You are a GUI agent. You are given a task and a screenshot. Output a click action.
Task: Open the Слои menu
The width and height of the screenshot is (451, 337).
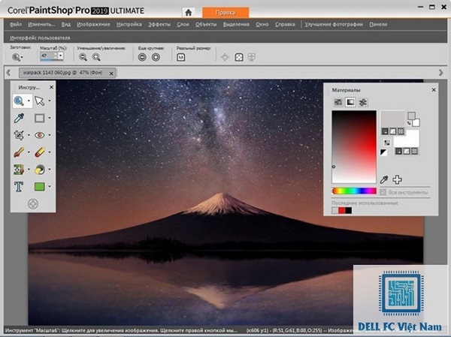pyautogui.click(x=183, y=25)
